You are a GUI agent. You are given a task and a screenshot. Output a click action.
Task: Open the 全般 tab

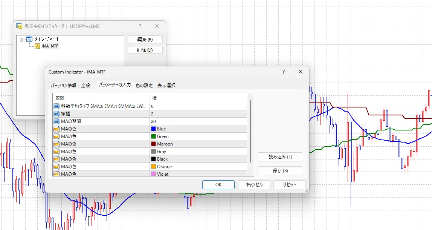(85, 86)
